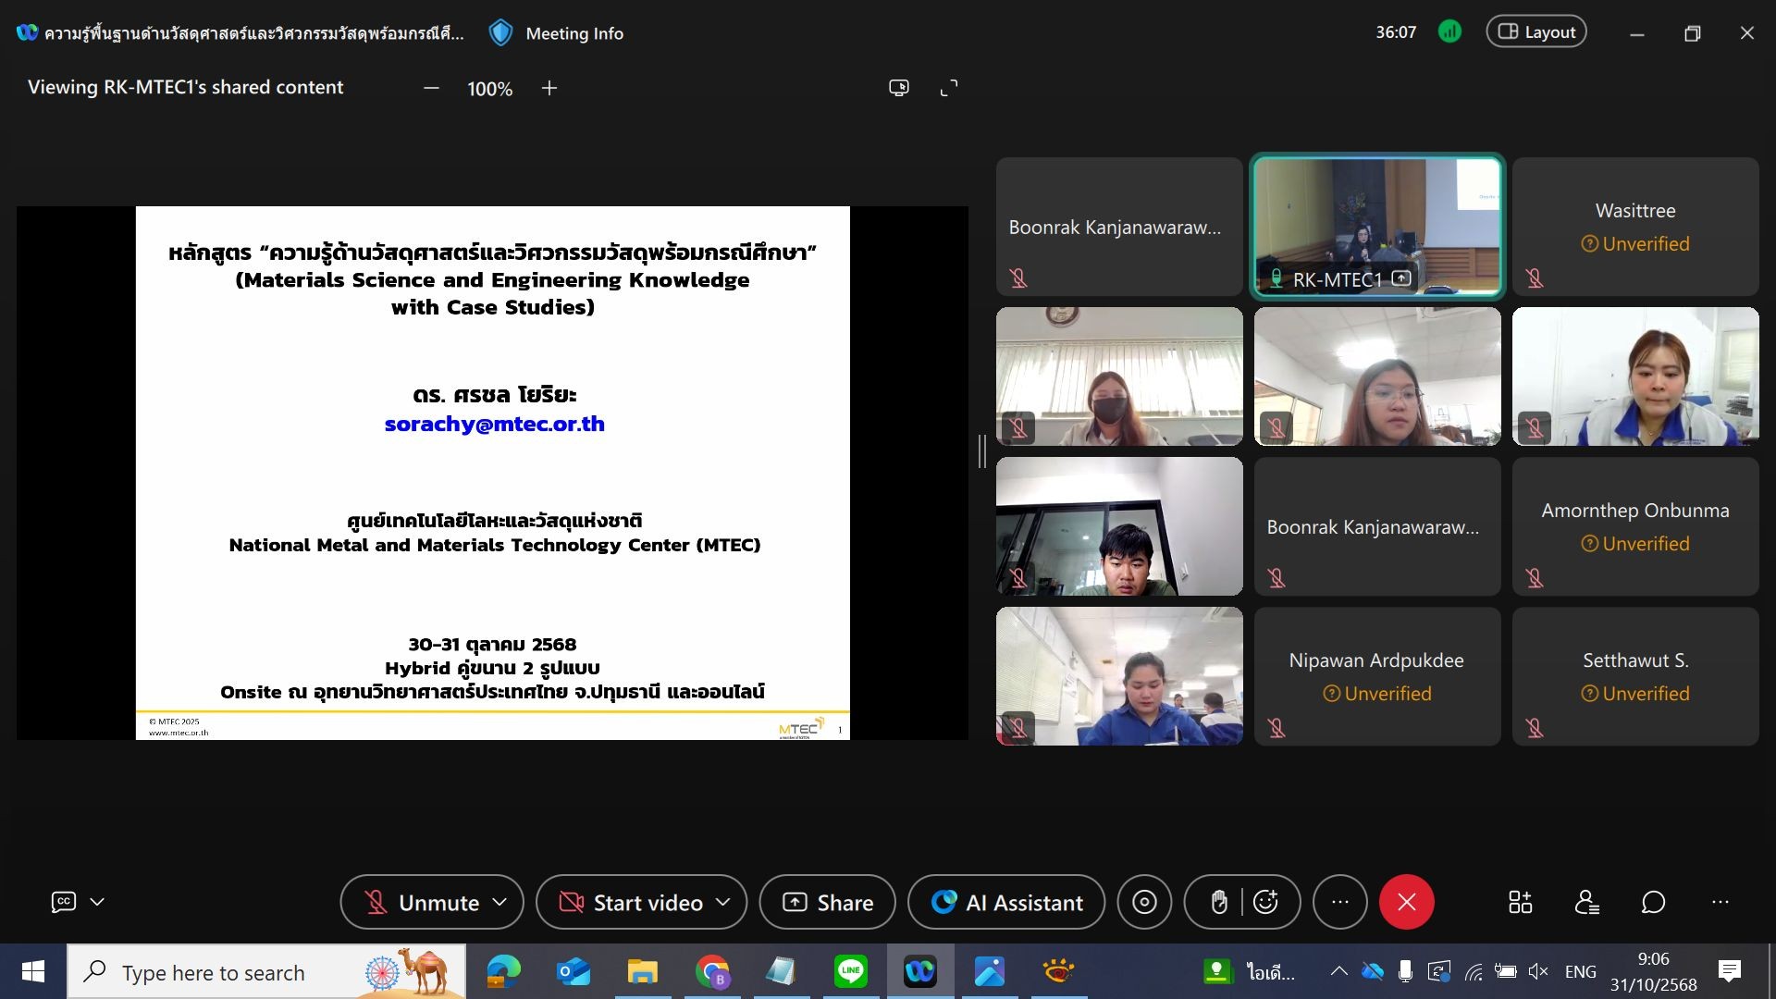Expand the Unmute audio options arrow
The height and width of the screenshot is (999, 1776).
click(x=500, y=902)
